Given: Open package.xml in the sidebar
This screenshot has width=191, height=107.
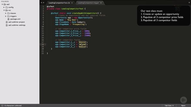Looking at the screenshot, I should tap(15, 19).
